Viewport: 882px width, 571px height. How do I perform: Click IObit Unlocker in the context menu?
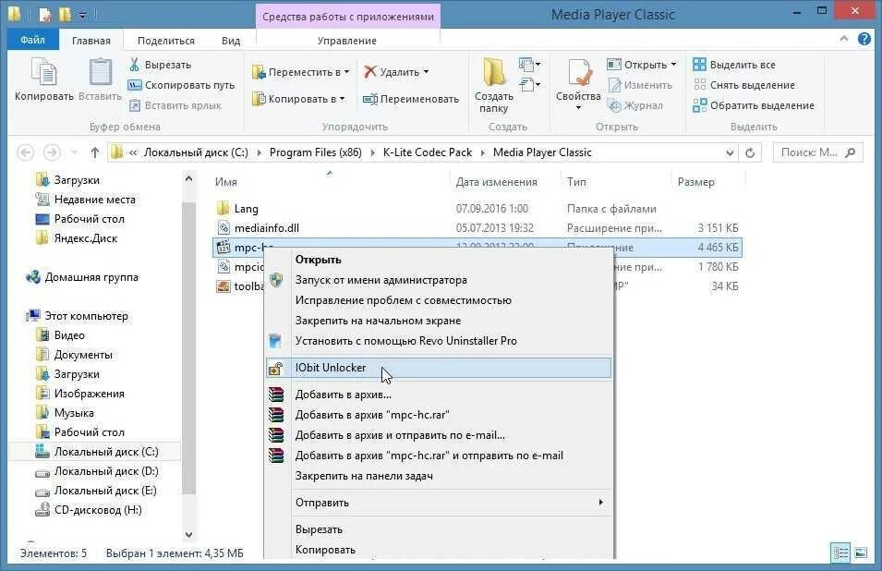pos(438,368)
